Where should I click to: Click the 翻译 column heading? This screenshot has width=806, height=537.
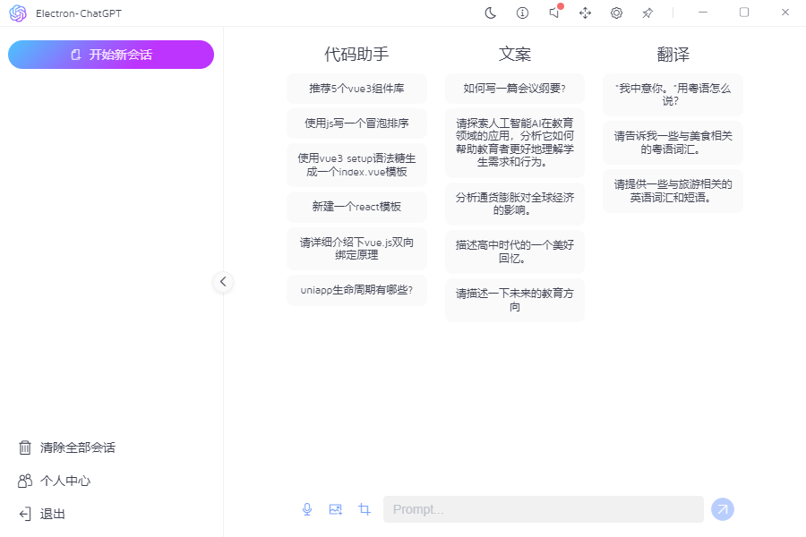[673, 54]
